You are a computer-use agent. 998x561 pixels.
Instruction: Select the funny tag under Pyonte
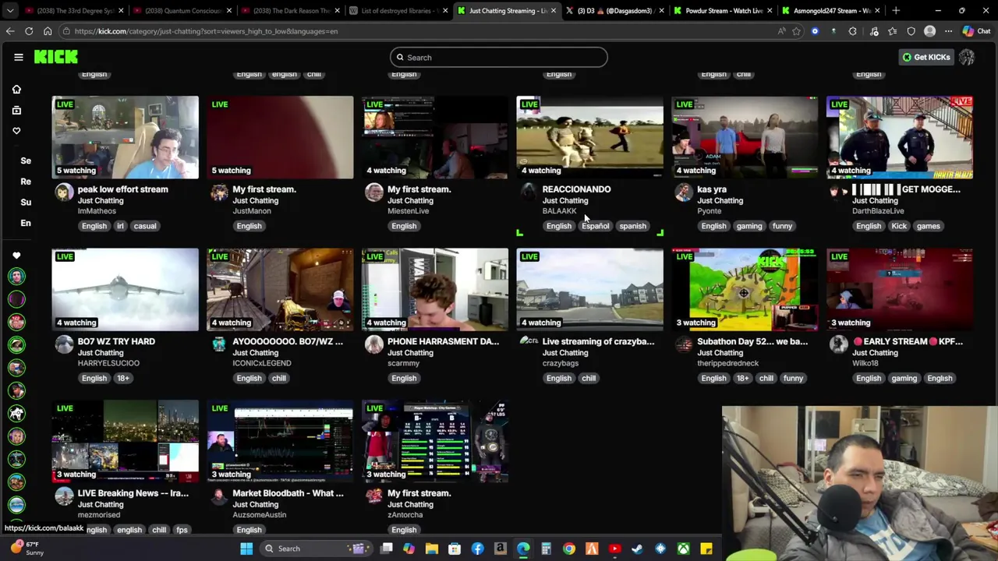click(782, 226)
